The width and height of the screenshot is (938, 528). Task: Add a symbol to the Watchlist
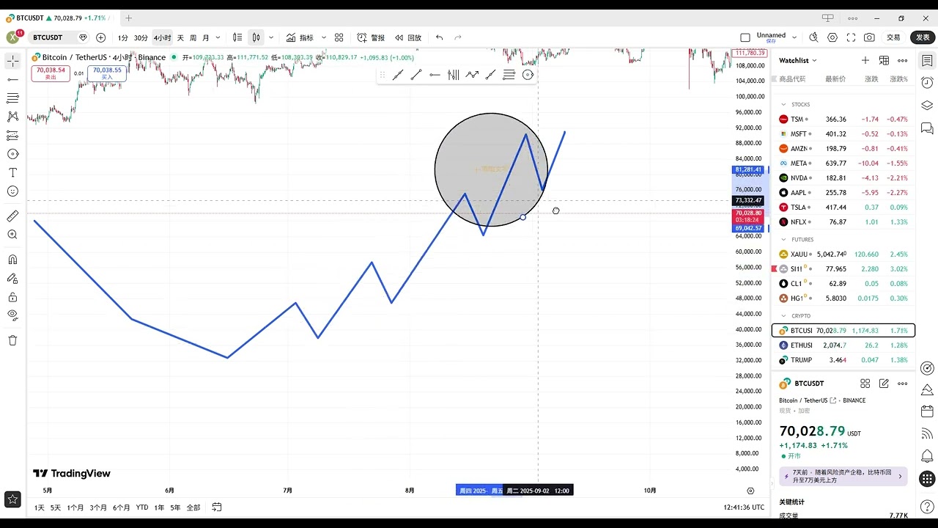tap(865, 60)
